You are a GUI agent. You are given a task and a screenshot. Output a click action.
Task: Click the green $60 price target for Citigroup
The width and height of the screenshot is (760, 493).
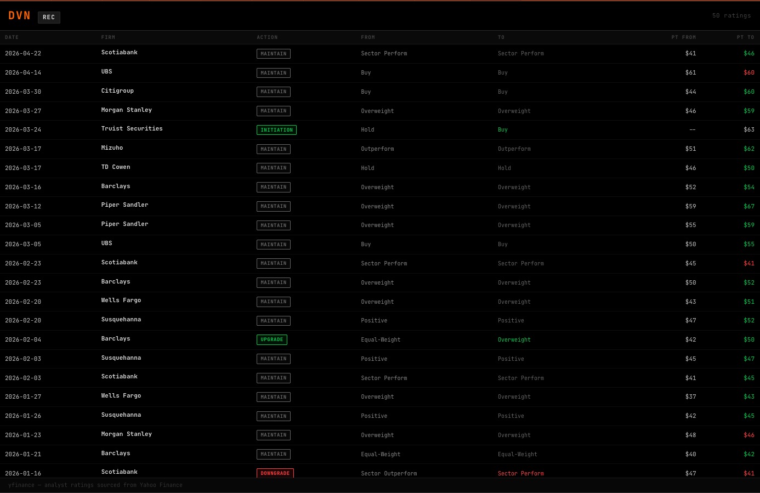click(x=749, y=92)
